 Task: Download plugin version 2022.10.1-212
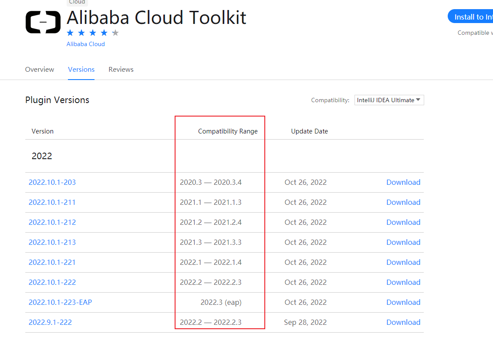tap(403, 222)
